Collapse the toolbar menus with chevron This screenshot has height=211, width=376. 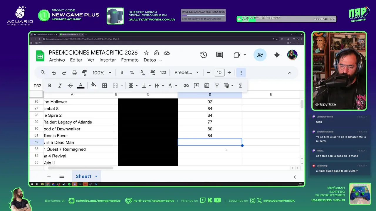(x=290, y=73)
